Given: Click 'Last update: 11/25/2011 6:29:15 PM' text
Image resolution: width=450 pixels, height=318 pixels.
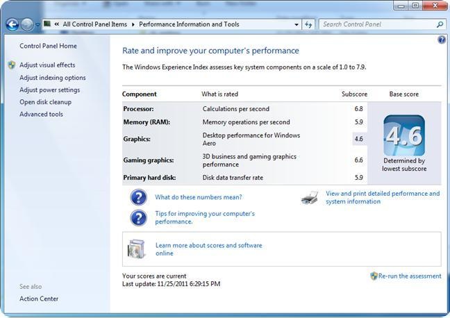Looking at the screenshot, I should [x=171, y=284].
